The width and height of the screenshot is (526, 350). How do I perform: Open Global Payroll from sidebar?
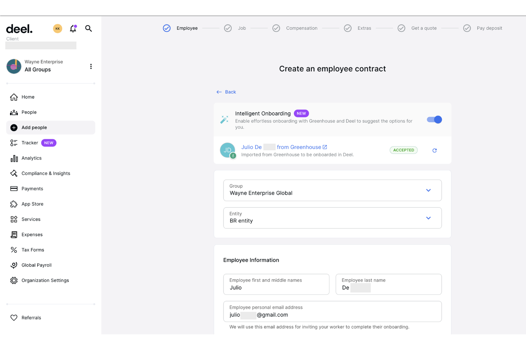coord(37,265)
